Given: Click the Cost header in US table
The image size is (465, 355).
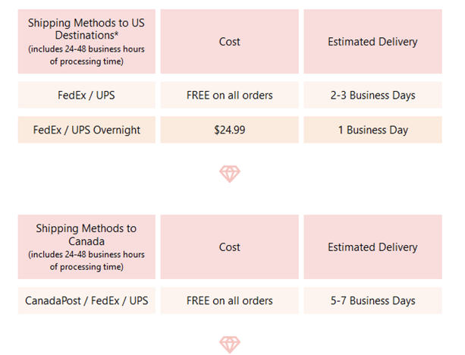Looking at the screenshot, I should (230, 41).
